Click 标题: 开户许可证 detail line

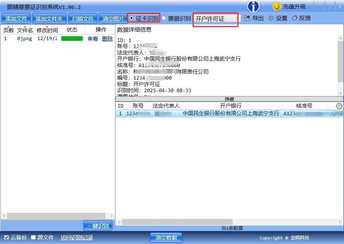click(x=139, y=84)
